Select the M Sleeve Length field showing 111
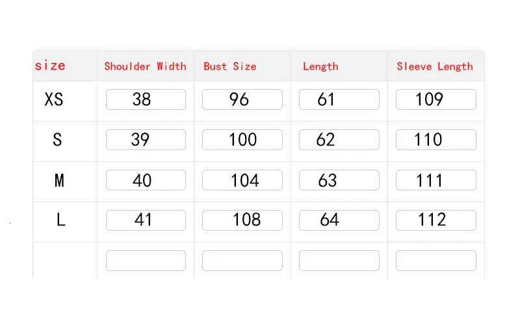Screen dimensions: 520x323 pyautogui.click(x=435, y=180)
